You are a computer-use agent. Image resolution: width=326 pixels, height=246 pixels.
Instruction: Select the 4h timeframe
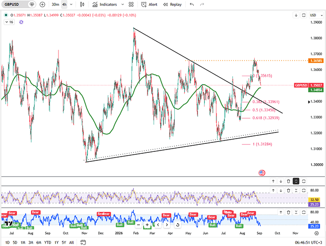click(x=64, y=4)
